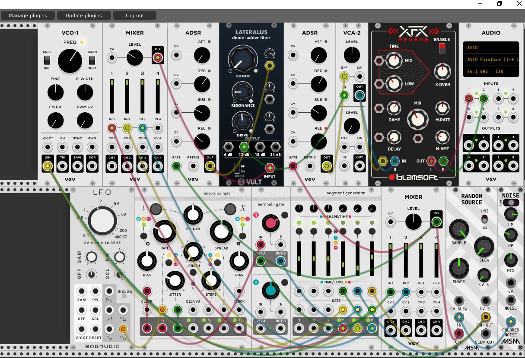Toggle the VCO-1 HARD/SOFT sync switch
The image size is (525, 358).
click(x=92, y=60)
